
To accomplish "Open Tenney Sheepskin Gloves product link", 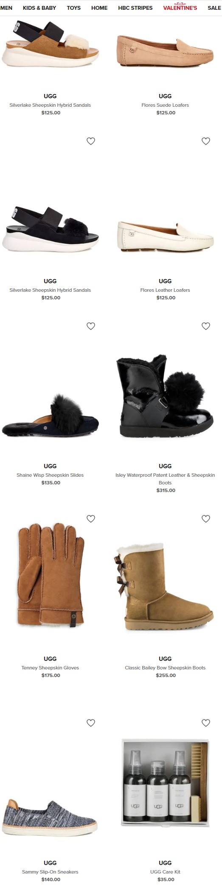I will point(50,668).
